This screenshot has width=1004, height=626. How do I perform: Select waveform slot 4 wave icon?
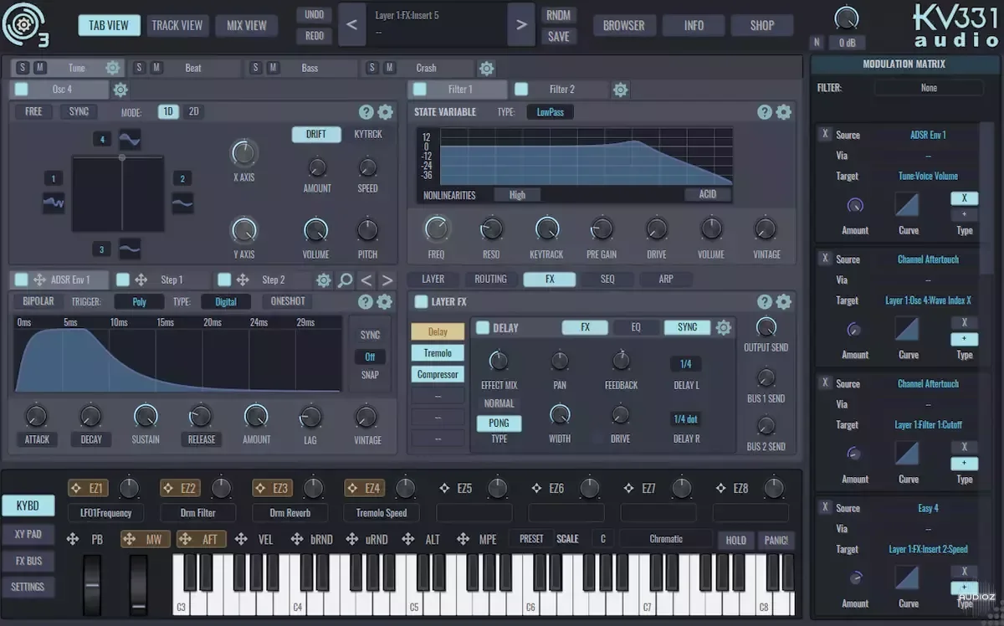[x=130, y=139]
